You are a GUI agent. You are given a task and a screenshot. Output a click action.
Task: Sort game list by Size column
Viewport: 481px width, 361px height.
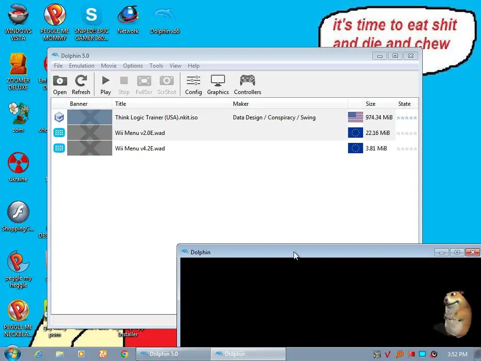379,104
